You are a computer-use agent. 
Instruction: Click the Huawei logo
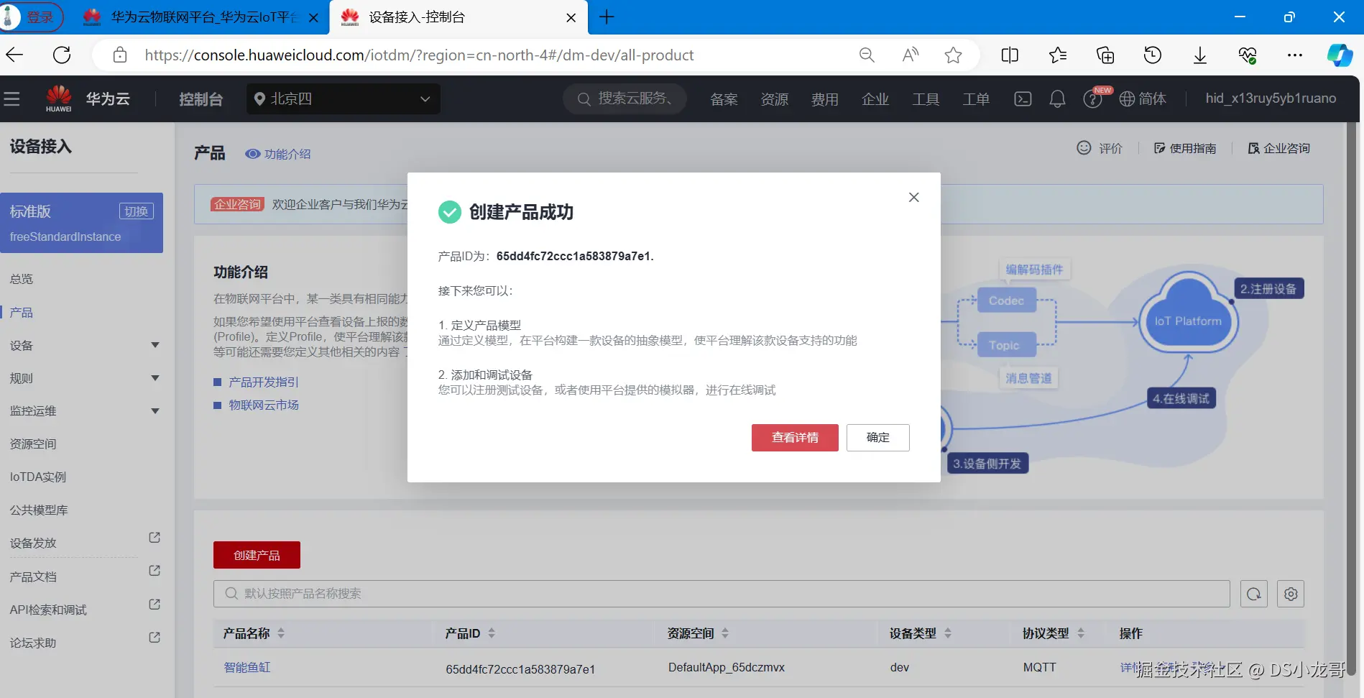point(59,98)
